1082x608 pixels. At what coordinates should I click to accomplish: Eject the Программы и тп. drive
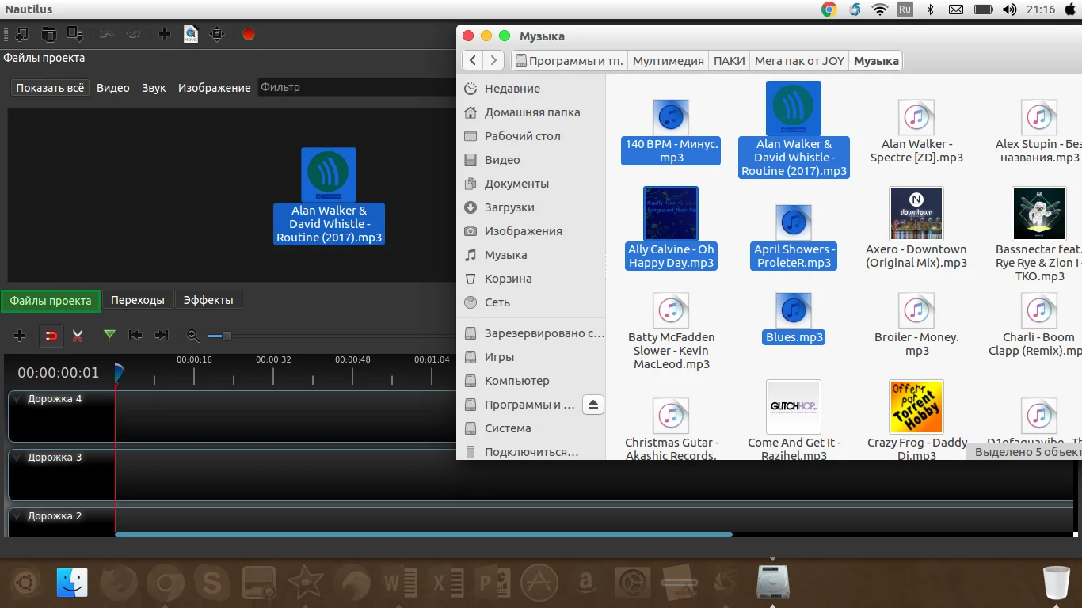click(x=593, y=405)
